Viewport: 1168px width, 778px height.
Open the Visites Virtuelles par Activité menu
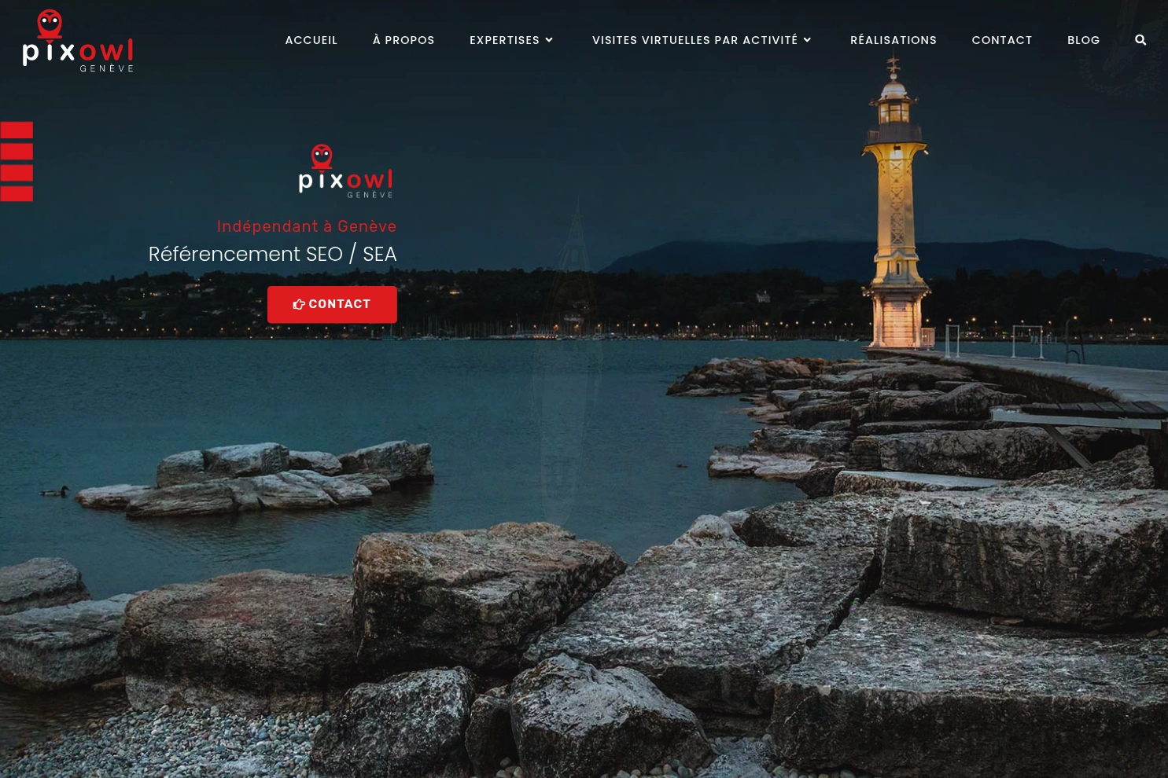coord(695,40)
